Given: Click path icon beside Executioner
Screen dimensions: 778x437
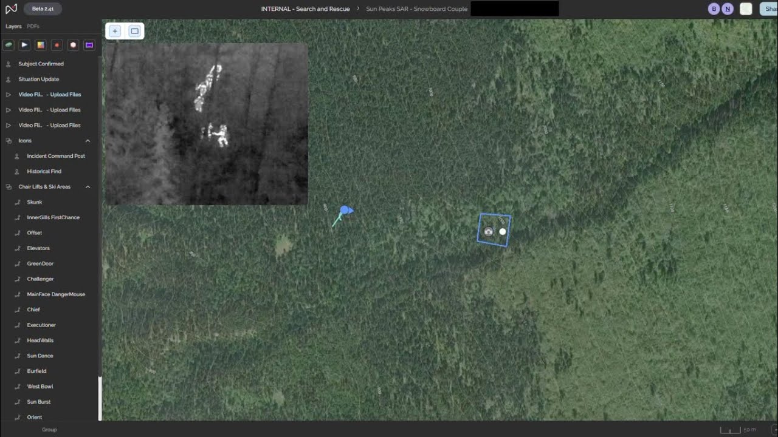Looking at the screenshot, I should tap(17, 325).
